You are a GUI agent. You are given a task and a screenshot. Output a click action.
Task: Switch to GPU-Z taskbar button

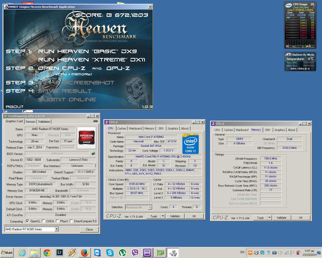pos(160,252)
